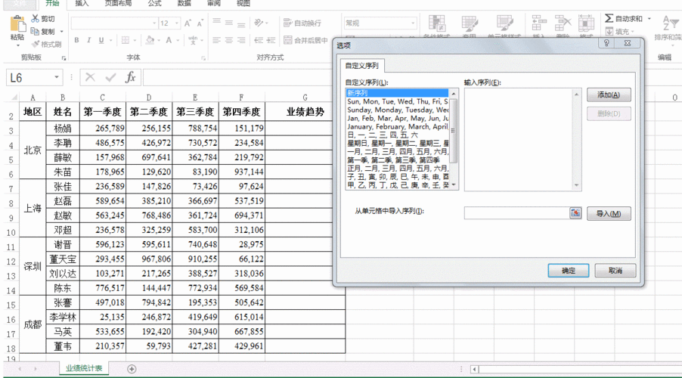
Task: Click the formula bar confirm checkmark
Action: click(110, 77)
